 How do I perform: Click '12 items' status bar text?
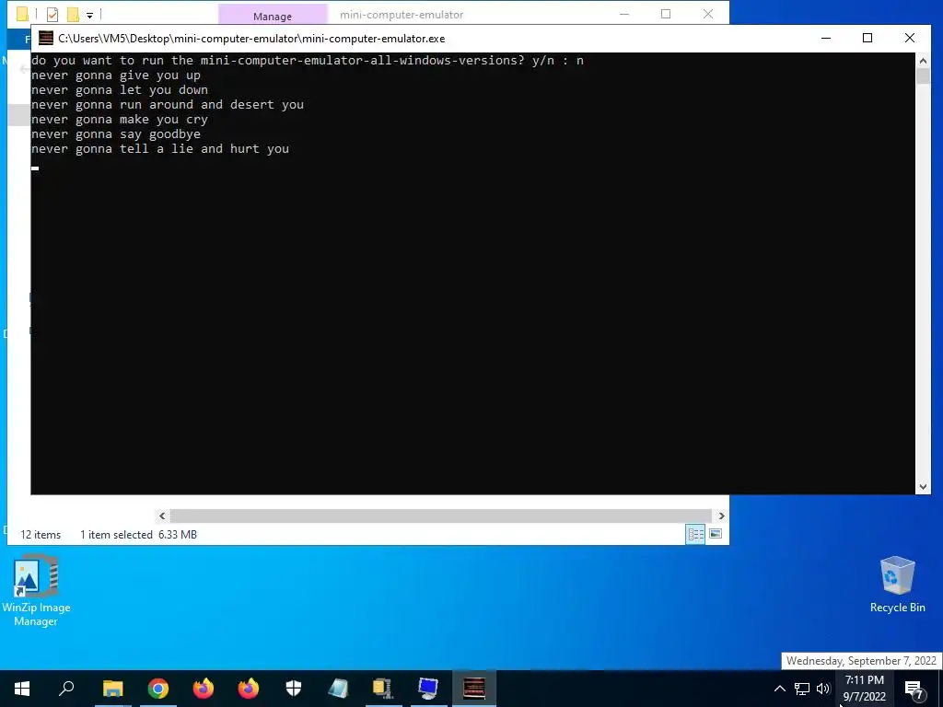[x=41, y=535]
